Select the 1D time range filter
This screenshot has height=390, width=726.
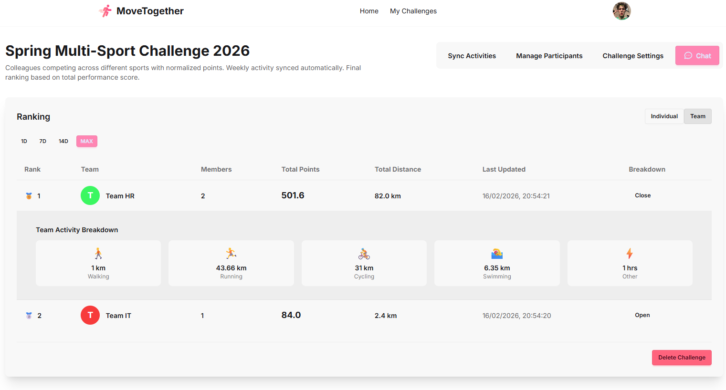pos(24,141)
